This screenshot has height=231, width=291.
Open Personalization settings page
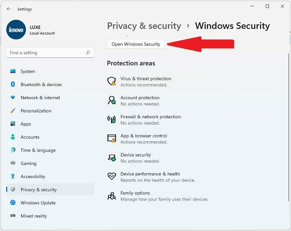(x=36, y=111)
